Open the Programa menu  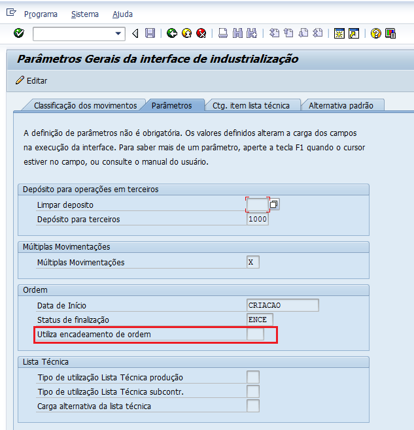(41, 14)
